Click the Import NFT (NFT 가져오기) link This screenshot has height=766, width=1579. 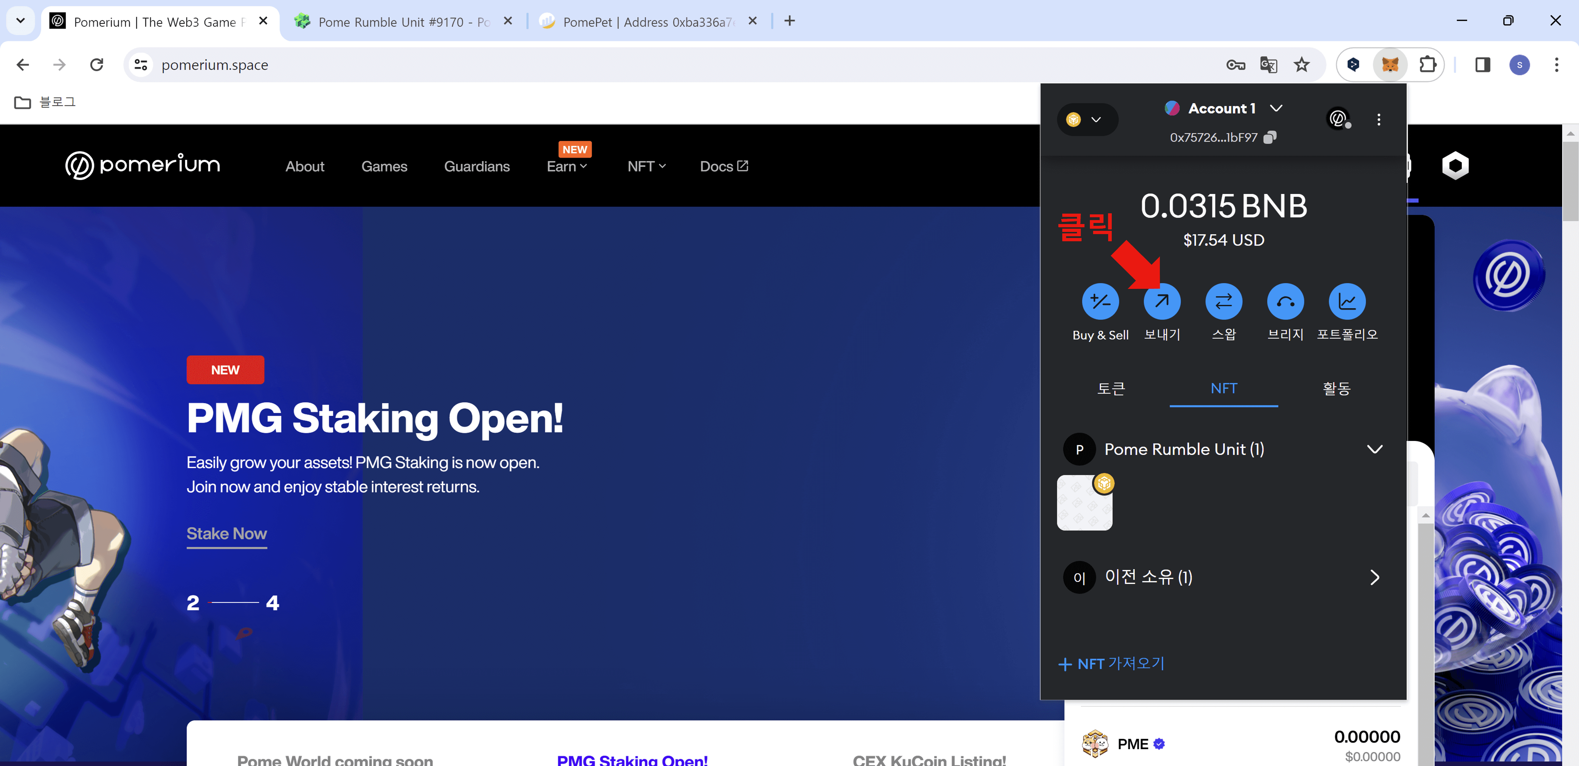pos(1111,663)
